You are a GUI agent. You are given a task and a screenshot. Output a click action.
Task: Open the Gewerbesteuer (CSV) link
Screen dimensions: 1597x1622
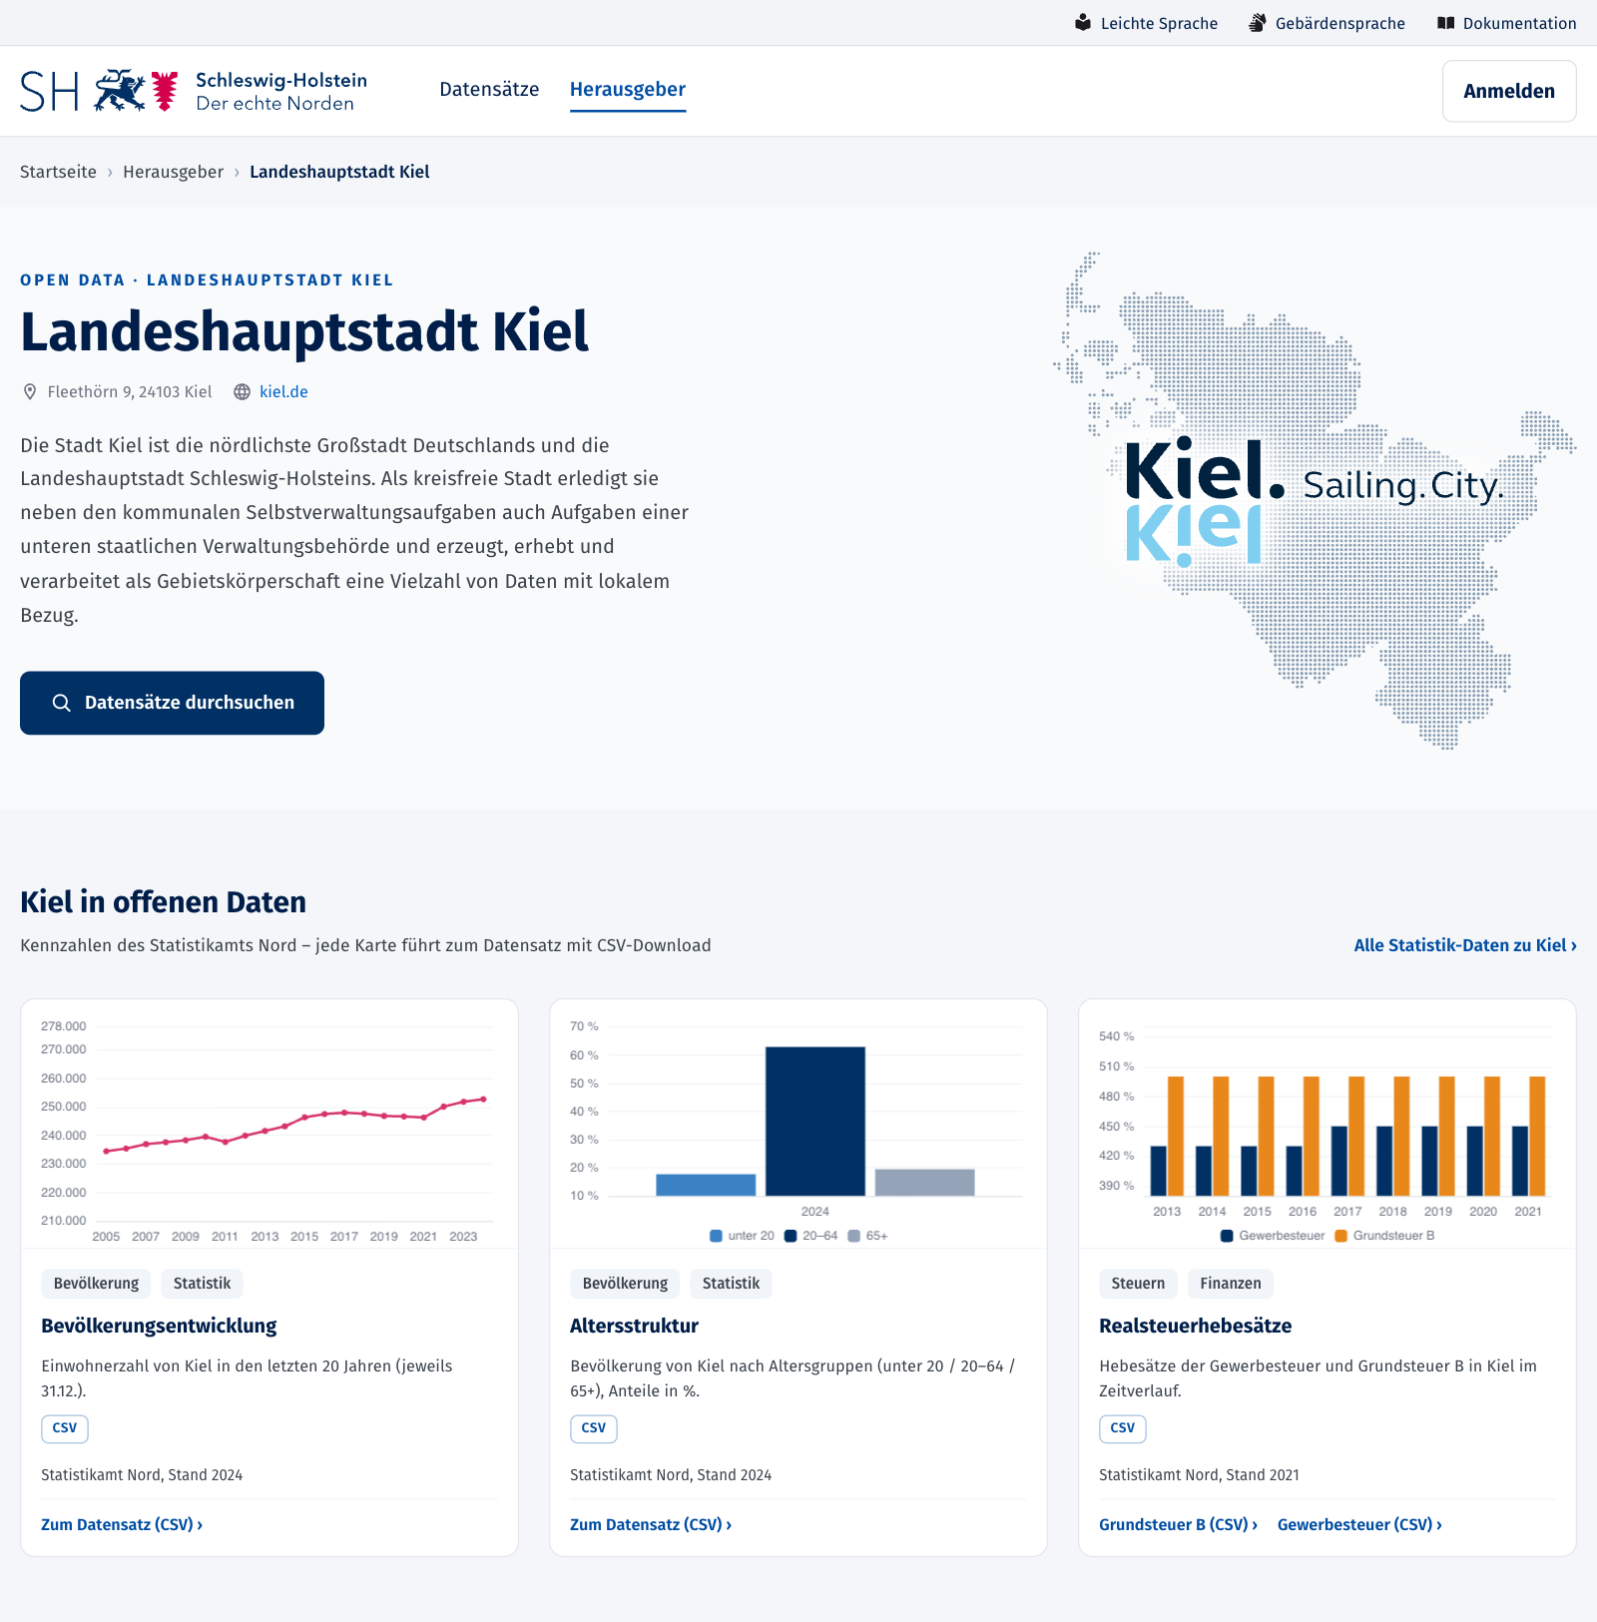[x=1359, y=1524]
